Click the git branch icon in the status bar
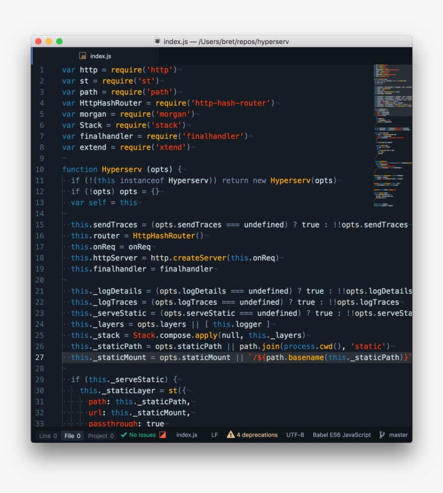The width and height of the screenshot is (443, 493). (381, 435)
